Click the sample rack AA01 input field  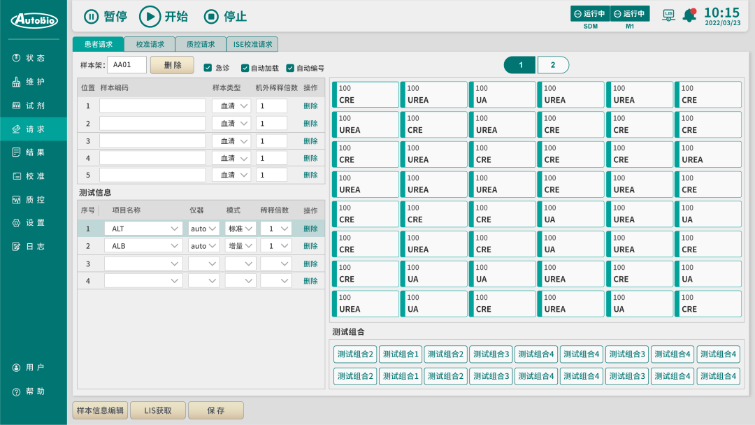[x=127, y=65]
